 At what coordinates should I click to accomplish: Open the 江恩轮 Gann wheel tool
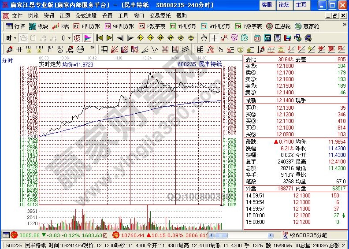click(280, 26)
